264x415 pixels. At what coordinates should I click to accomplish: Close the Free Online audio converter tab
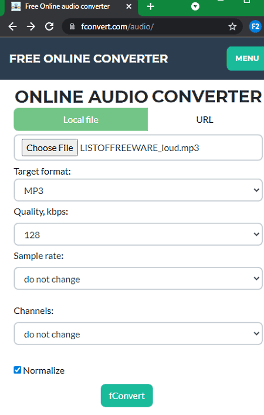point(128,6)
